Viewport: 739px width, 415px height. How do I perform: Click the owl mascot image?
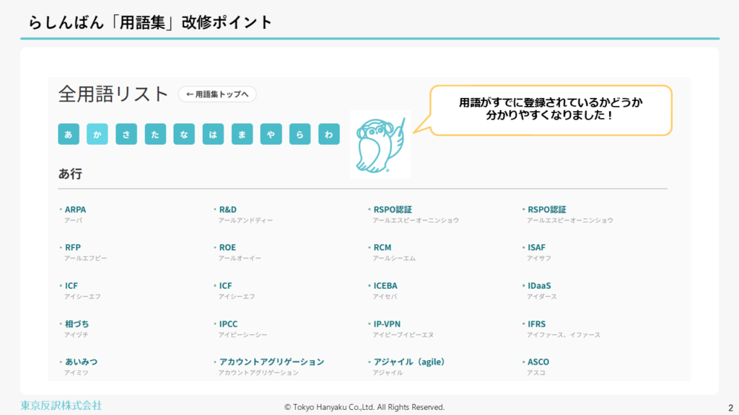pyautogui.click(x=380, y=143)
